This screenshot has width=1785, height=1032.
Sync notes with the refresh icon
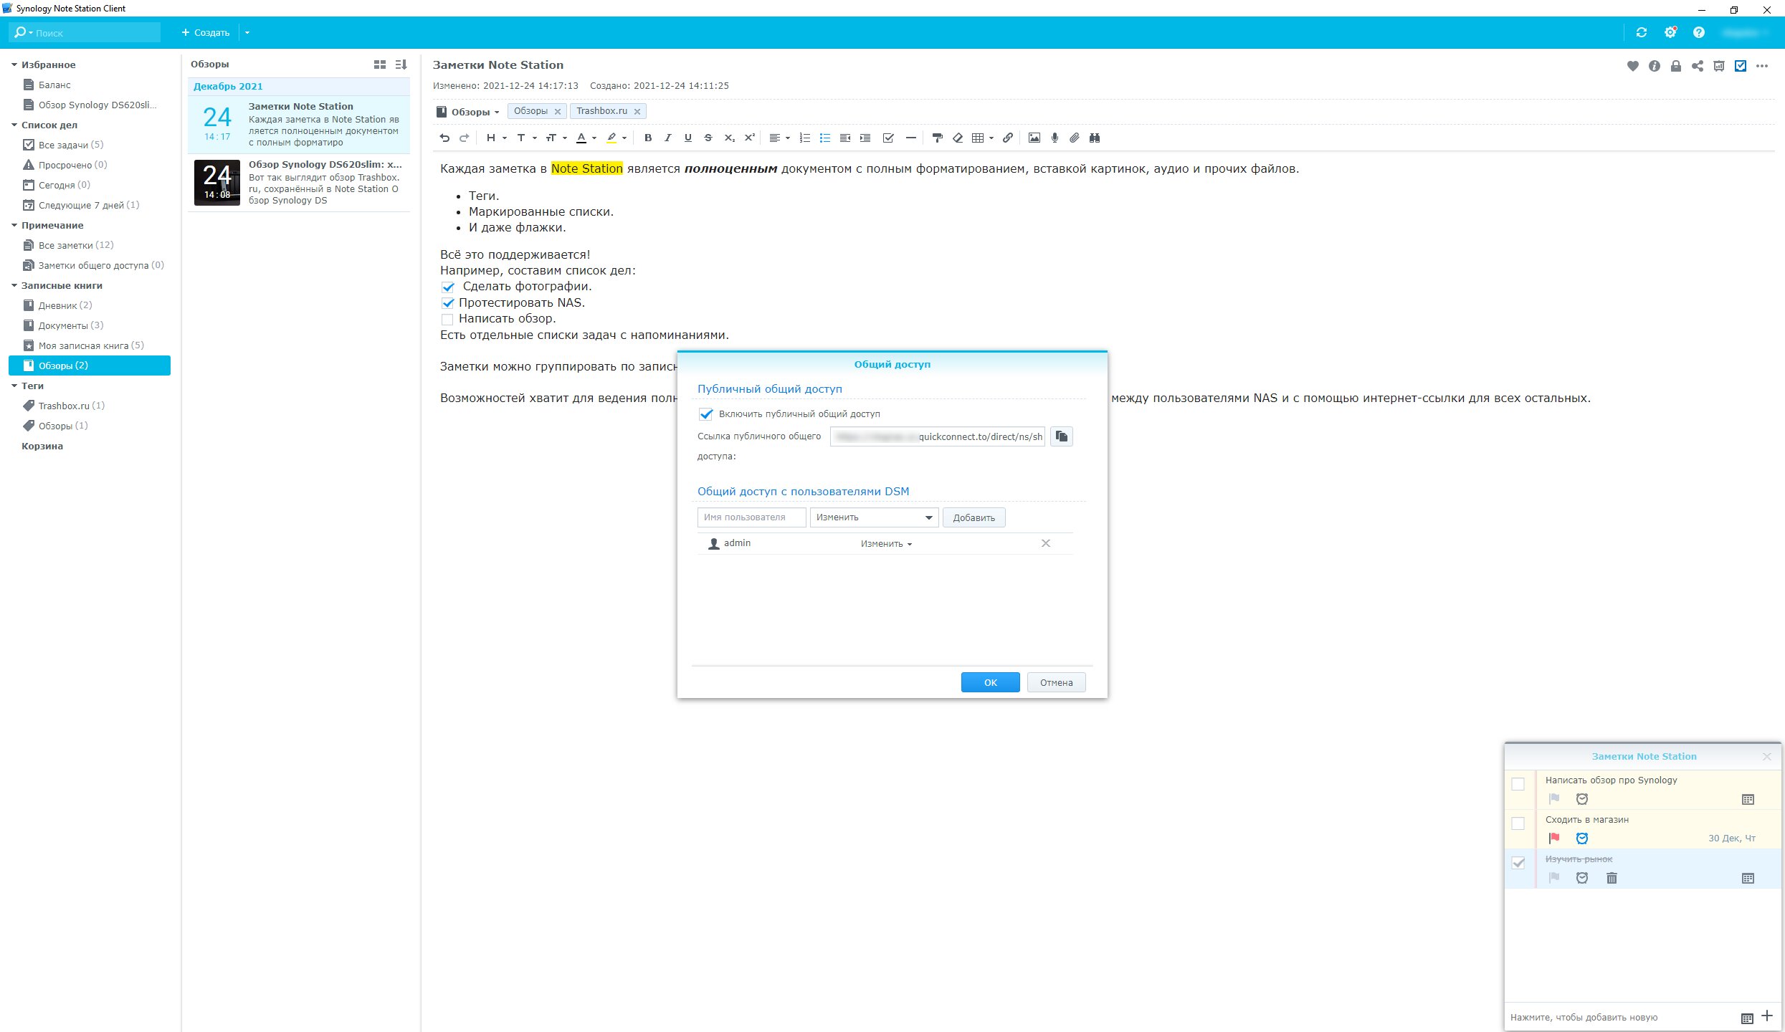(1642, 32)
